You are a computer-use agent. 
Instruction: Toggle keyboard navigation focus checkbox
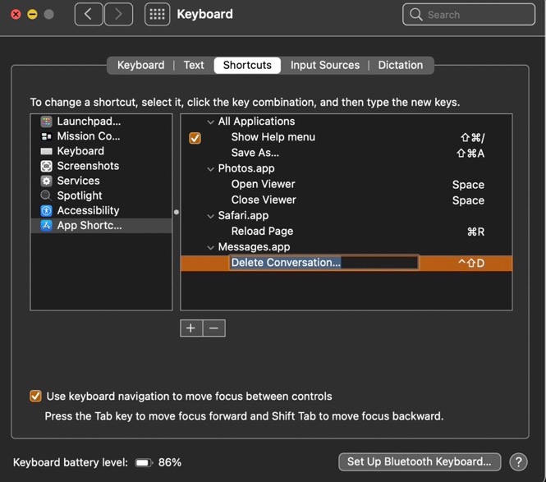(35, 396)
